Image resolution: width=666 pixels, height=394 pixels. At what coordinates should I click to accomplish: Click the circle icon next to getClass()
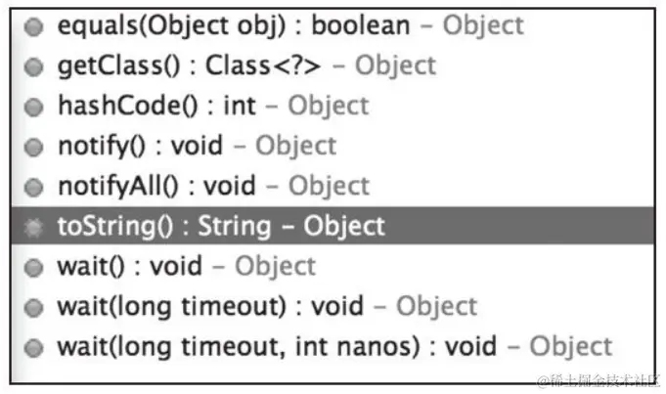(x=33, y=67)
